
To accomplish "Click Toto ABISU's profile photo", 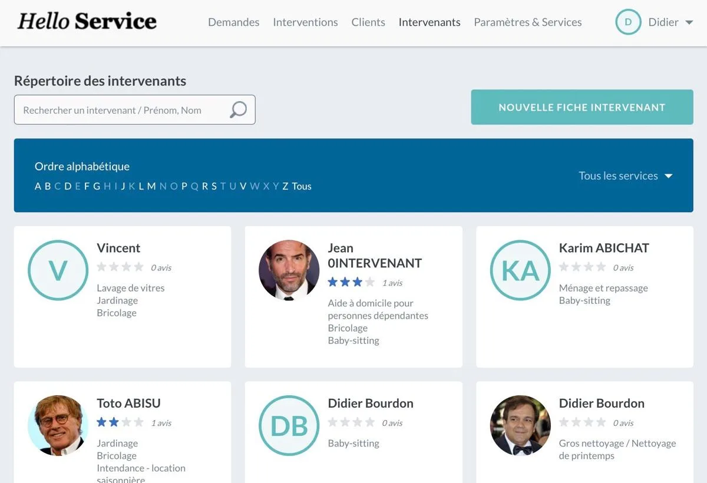I will point(58,425).
